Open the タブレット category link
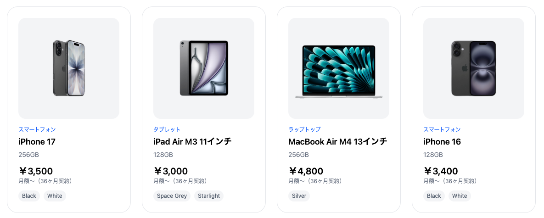The image size is (544, 218). tap(167, 130)
